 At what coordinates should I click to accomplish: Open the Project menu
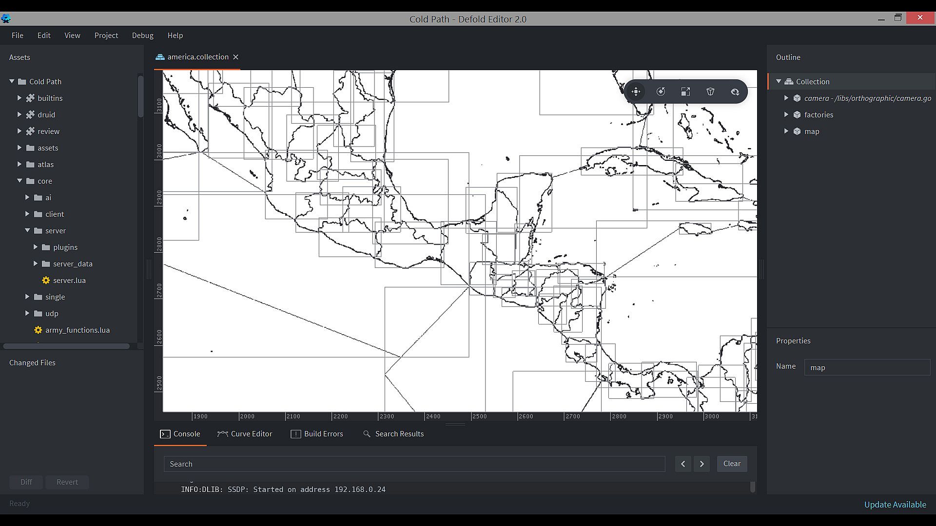tap(106, 36)
